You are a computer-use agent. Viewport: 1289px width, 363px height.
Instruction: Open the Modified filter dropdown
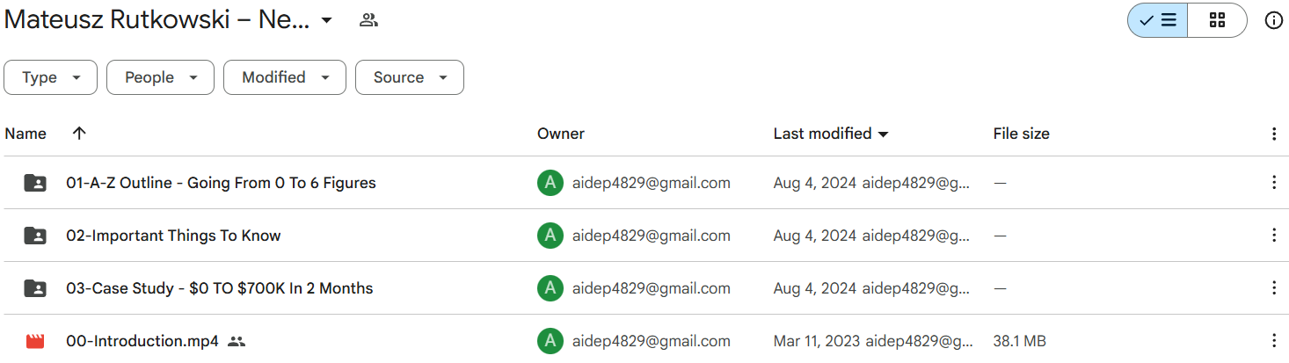(x=285, y=77)
